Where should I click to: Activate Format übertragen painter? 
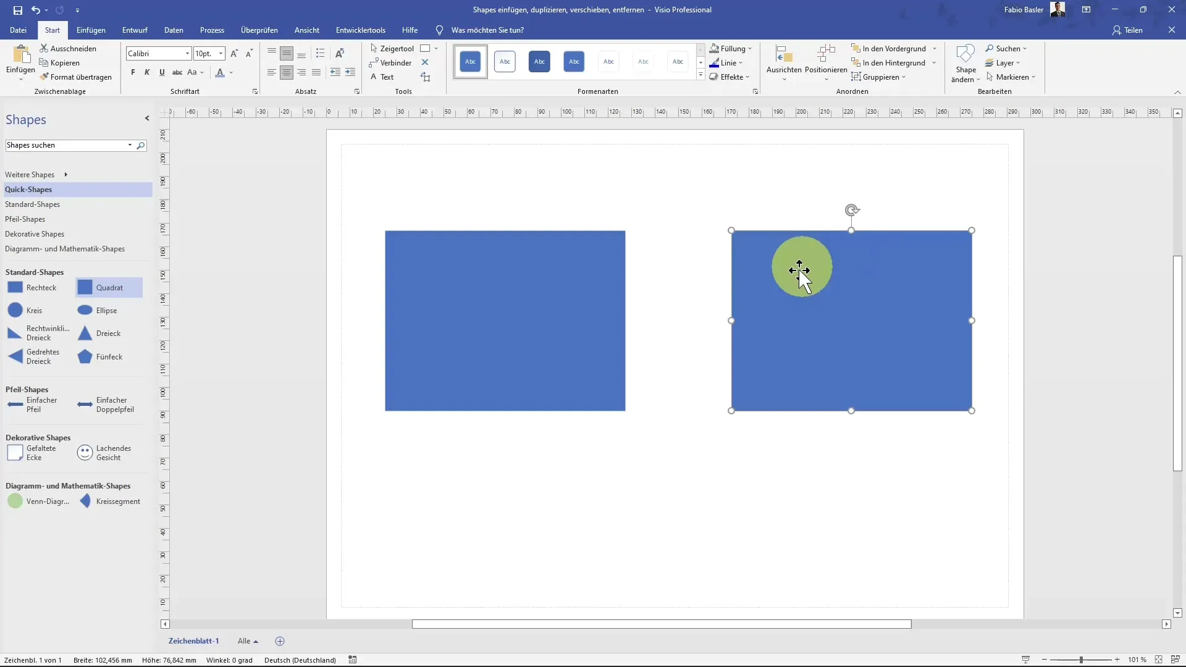click(75, 77)
